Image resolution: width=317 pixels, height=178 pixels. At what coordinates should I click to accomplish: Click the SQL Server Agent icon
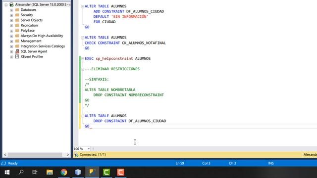point(17,51)
